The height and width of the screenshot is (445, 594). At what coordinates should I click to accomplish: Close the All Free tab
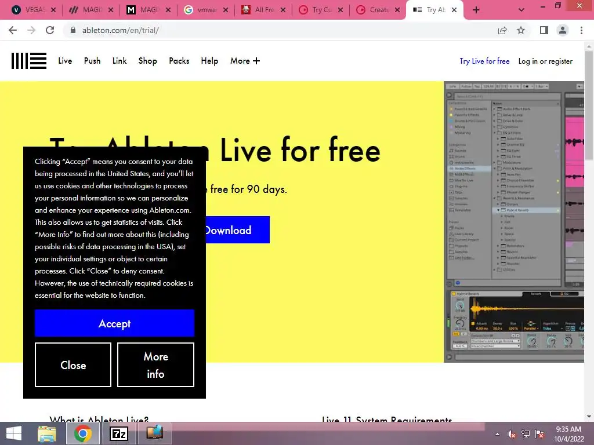(283, 10)
